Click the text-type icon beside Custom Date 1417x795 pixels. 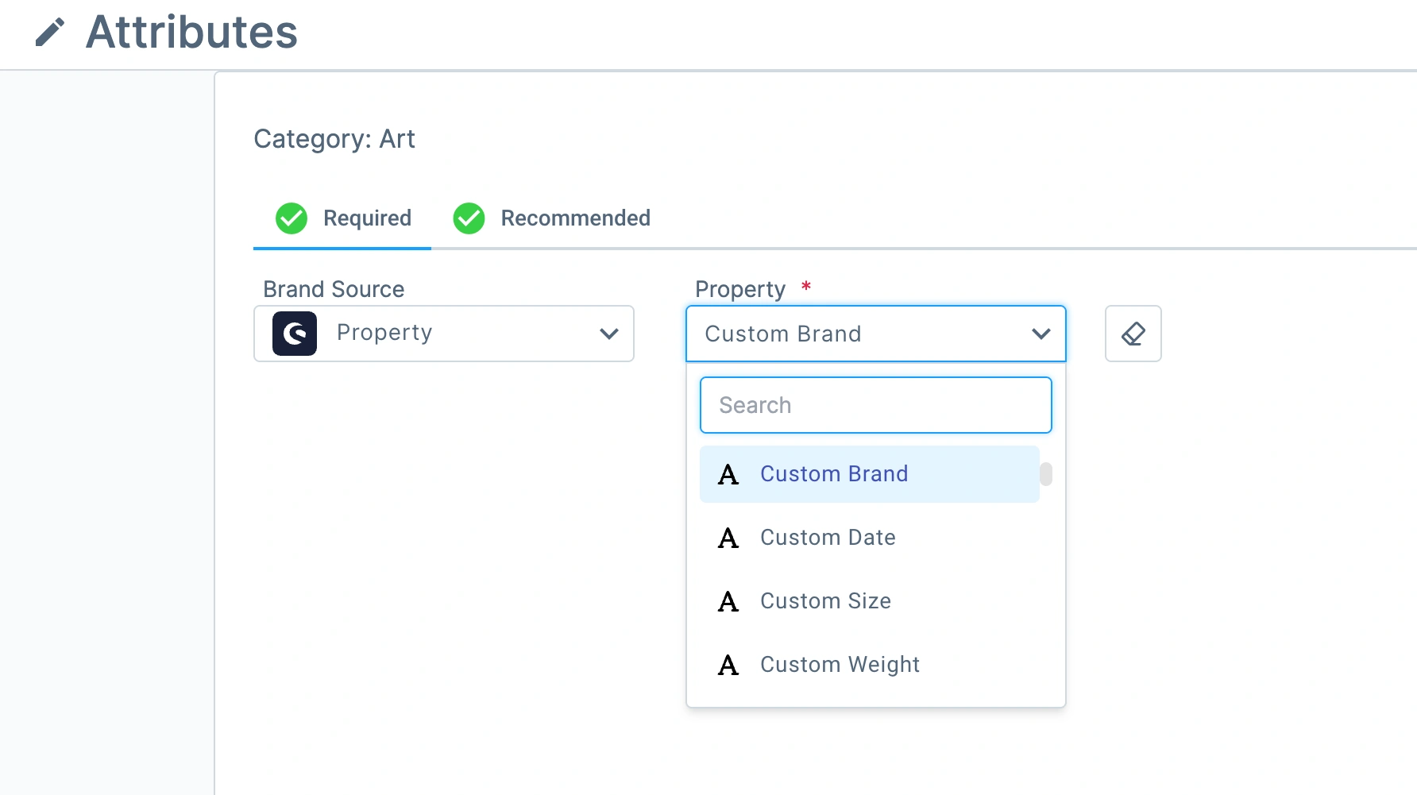[x=728, y=538]
